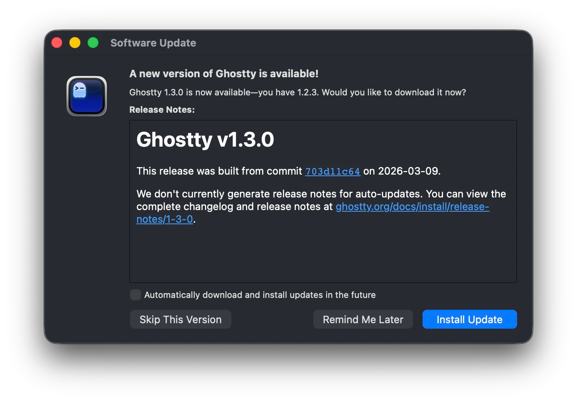Click Install Update

[x=469, y=319]
